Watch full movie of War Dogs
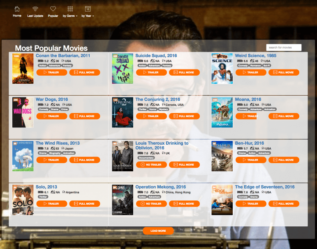317x249 pixels. click(x=85, y=116)
